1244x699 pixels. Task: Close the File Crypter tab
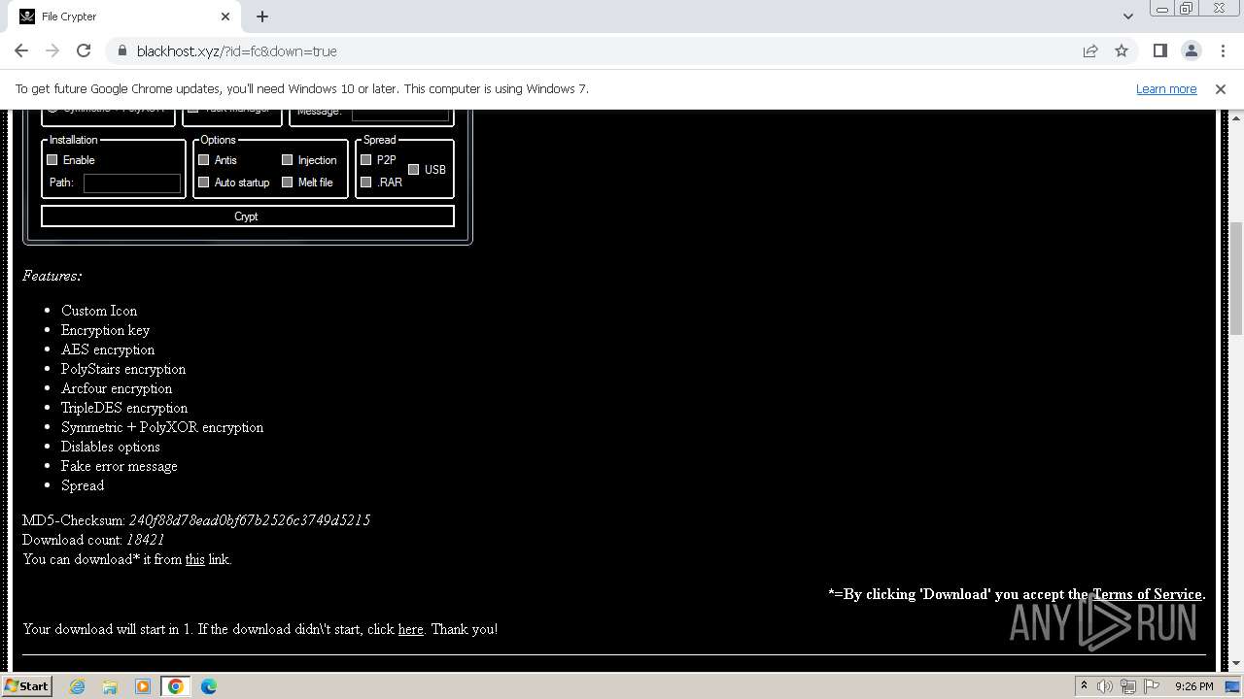(225, 17)
